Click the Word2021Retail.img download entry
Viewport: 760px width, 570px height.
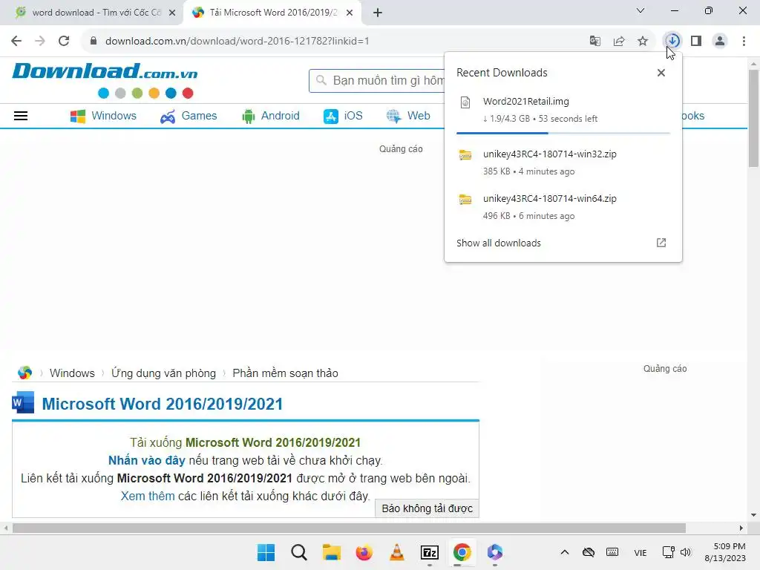pos(563,110)
